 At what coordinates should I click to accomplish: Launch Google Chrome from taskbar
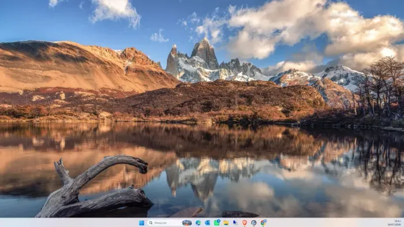[x=263, y=223]
